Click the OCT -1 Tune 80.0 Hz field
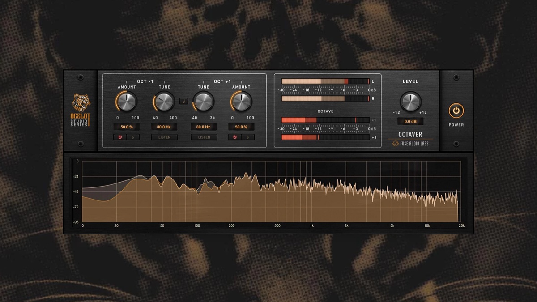Screen dimensions: 537x302 (164, 127)
